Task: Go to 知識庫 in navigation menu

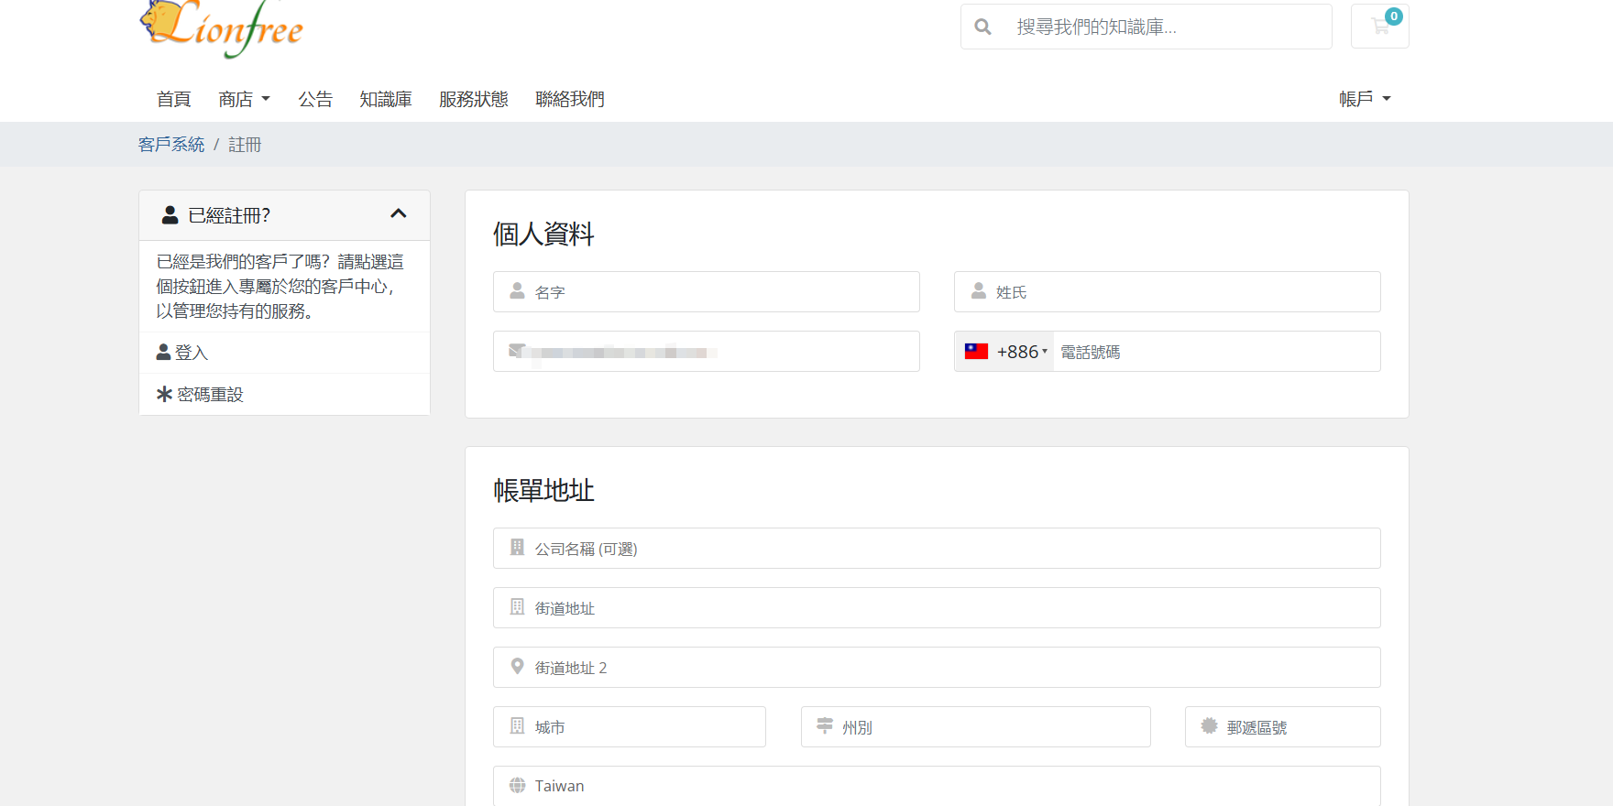Action: point(386,99)
